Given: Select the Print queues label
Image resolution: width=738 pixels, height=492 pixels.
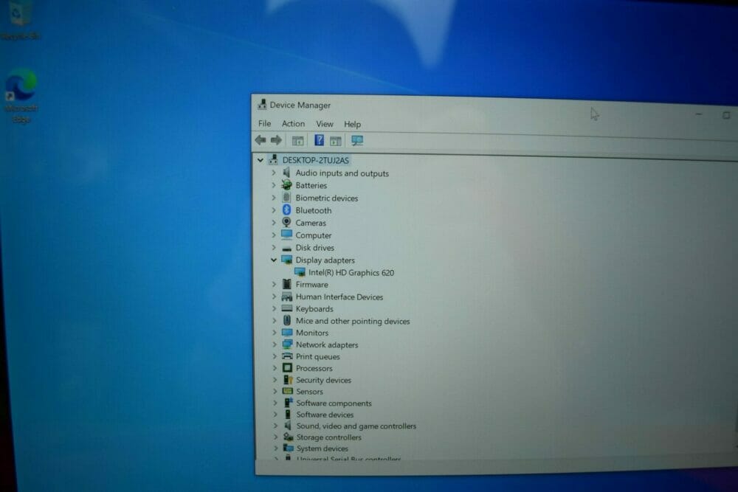Looking at the screenshot, I should [317, 356].
